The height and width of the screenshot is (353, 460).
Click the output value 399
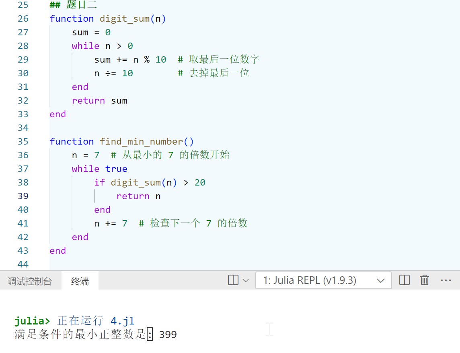click(x=168, y=335)
